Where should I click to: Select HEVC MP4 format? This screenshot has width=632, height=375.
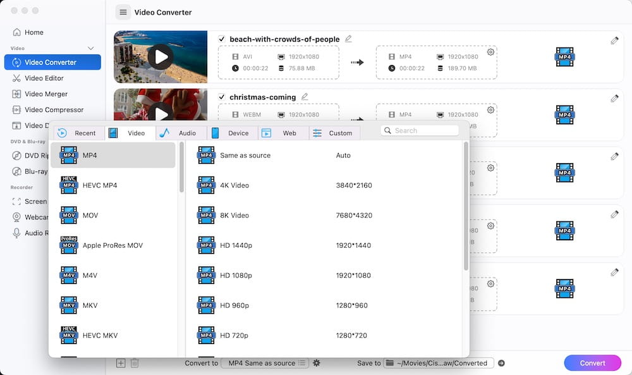[x=113, y=185]
